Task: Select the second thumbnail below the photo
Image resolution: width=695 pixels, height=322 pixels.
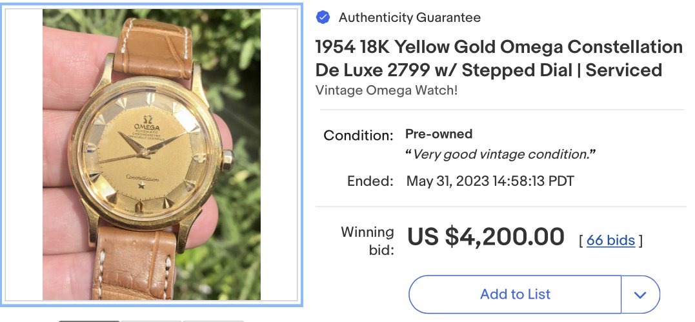Action: coord(151,320)
